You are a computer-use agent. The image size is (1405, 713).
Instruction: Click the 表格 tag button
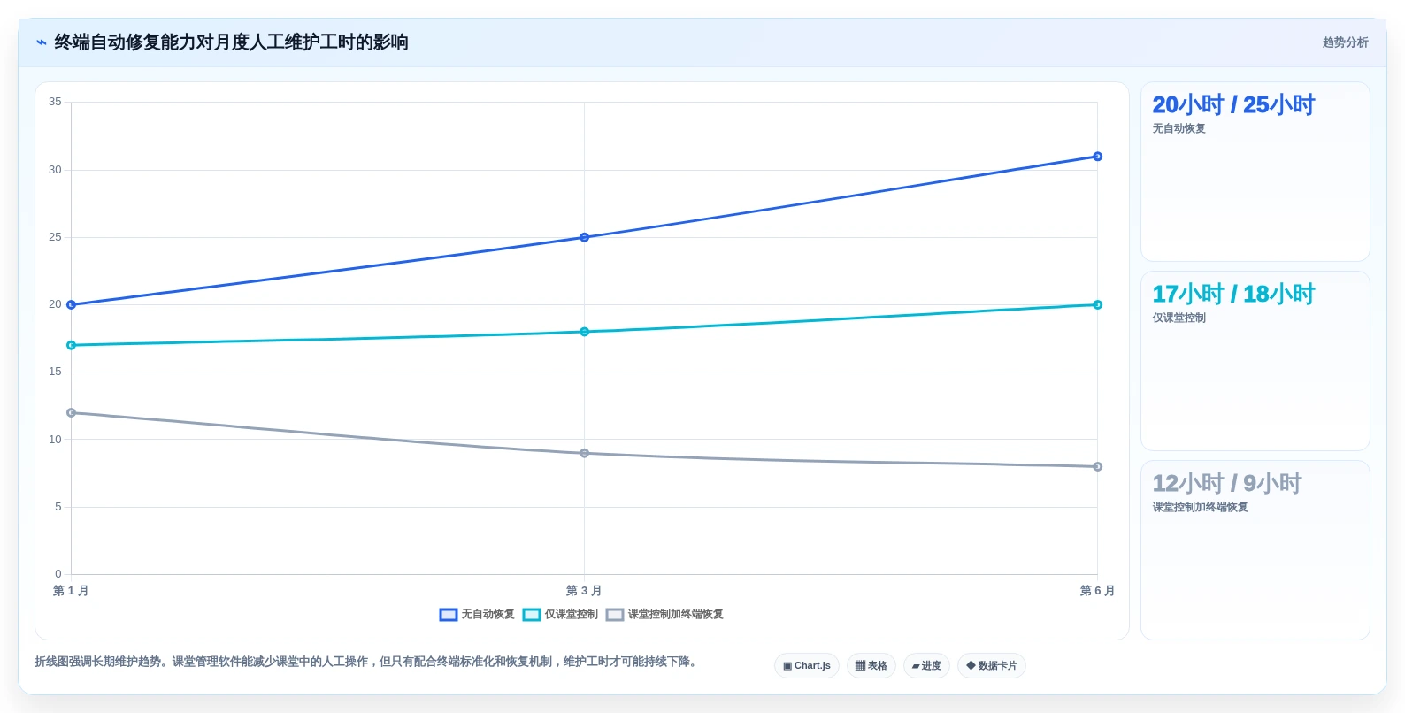[x=871, y=666]
